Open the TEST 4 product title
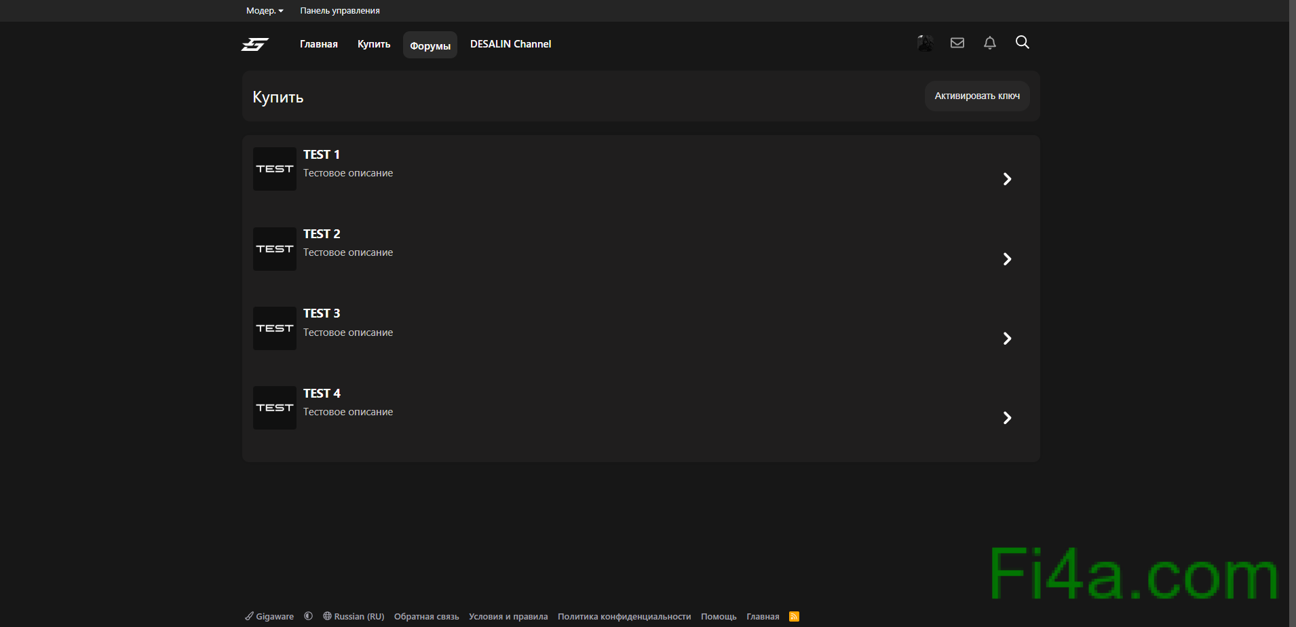 (322, 394)
